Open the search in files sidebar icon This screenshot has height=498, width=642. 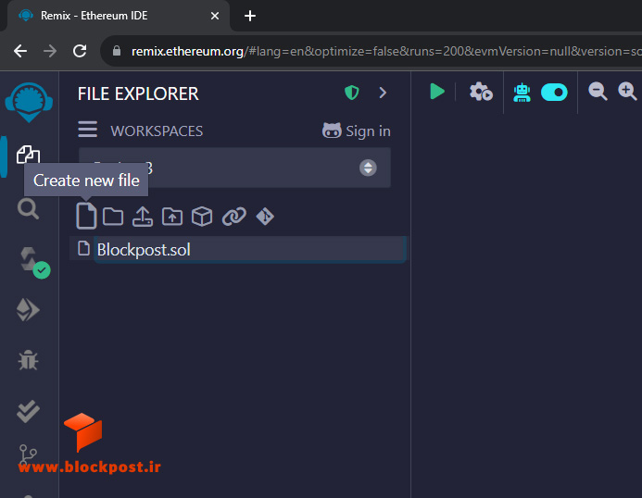coord(28,208)
